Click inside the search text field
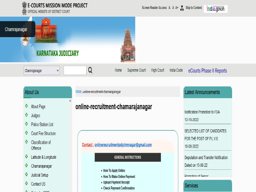 75,70
